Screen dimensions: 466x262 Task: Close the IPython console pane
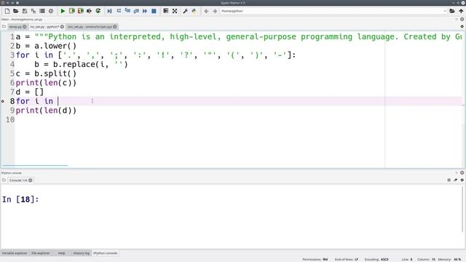click(462, 172)
